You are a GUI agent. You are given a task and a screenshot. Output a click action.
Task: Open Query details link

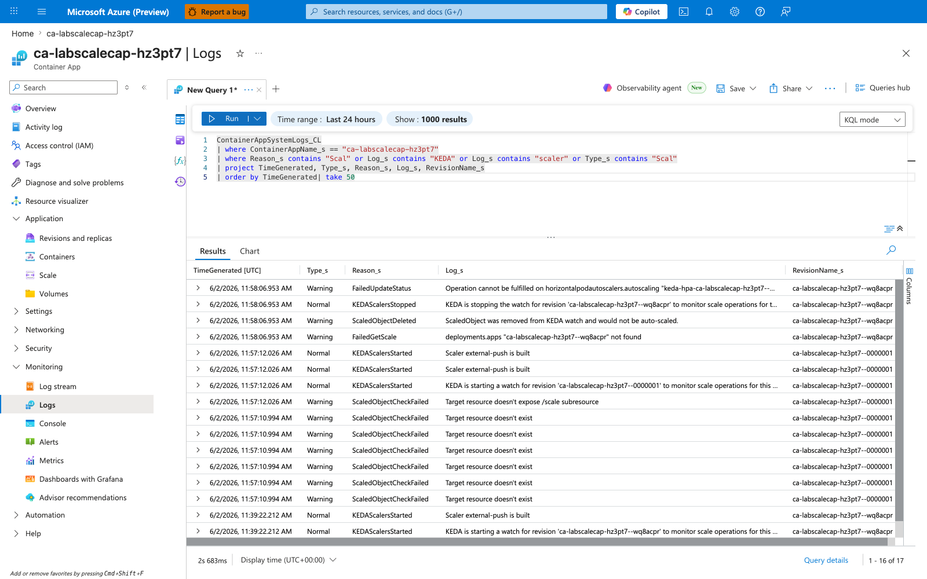pyautogui.click(x=826, y=560)
